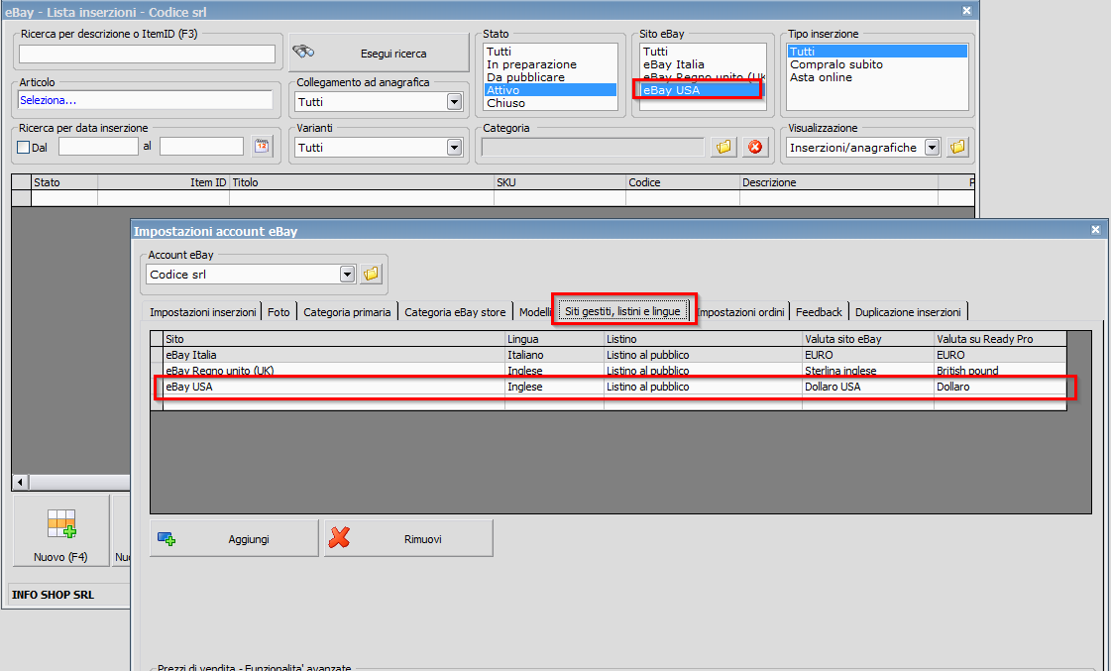The width and height of the screenshot is (1111, 671).
Task: Click the Nuovo (F4) button
Action: click(x=60, y=530)
